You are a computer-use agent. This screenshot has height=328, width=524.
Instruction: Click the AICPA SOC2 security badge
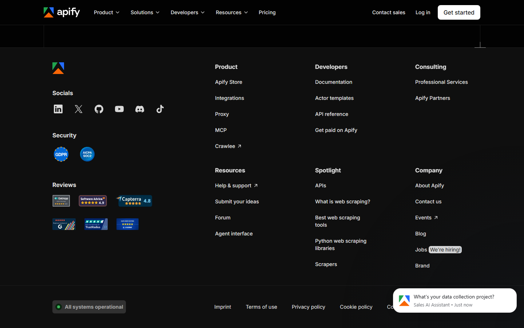[87, 154]
